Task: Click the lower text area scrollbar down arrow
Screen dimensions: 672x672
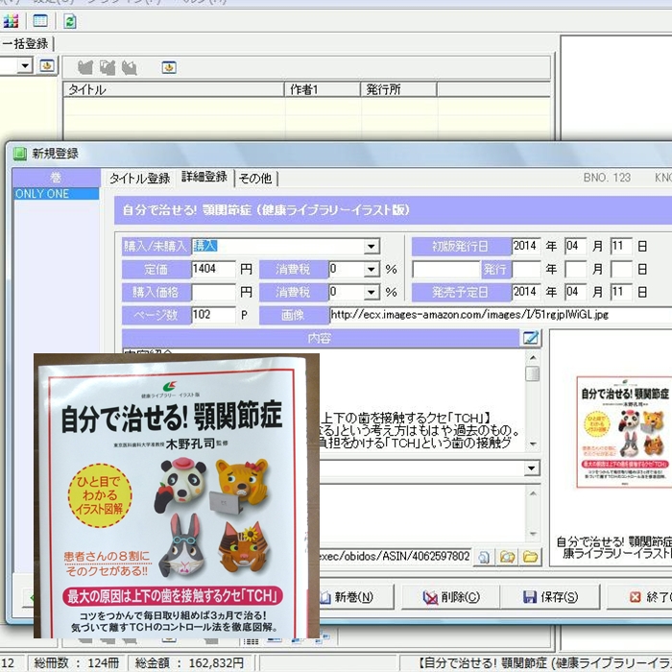Action: pos(533,534)
